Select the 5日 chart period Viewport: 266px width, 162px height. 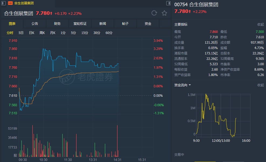(21, 33)
